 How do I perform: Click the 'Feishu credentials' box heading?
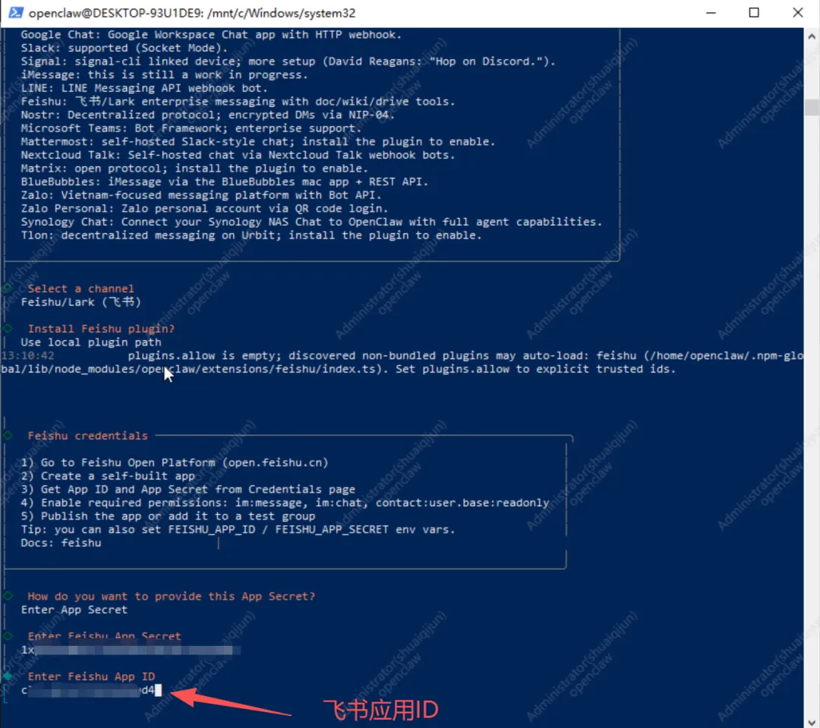tap(87, 436)
